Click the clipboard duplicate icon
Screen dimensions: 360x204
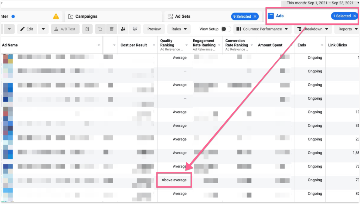click(87, 29)
